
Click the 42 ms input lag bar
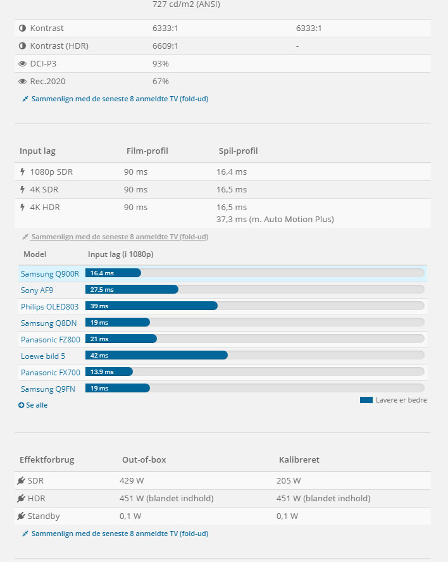[x=157, y=356]
